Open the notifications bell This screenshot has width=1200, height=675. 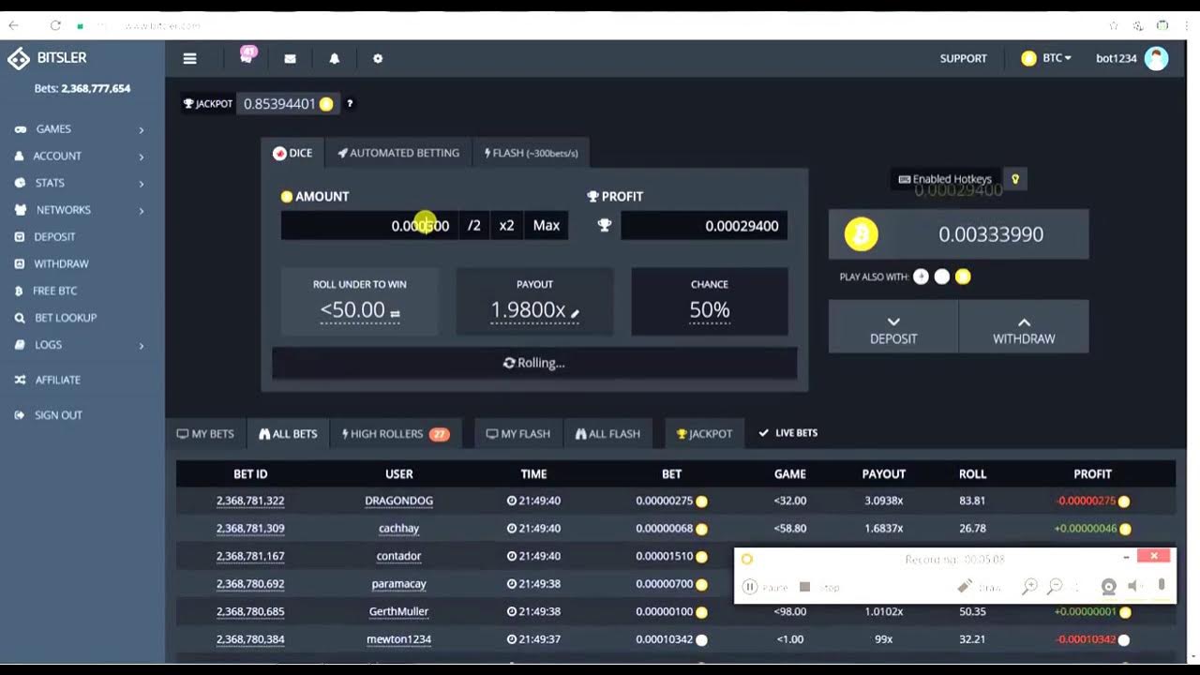(334, 58)
